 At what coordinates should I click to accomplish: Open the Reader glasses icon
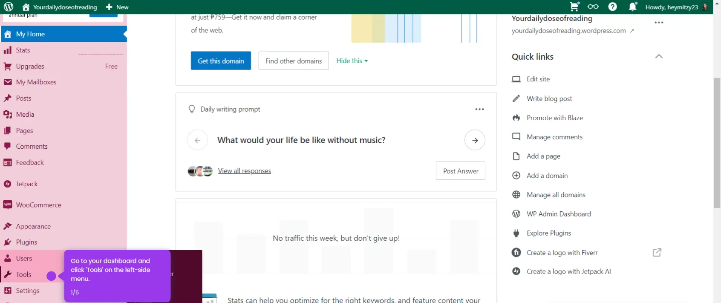pos(593,6)
